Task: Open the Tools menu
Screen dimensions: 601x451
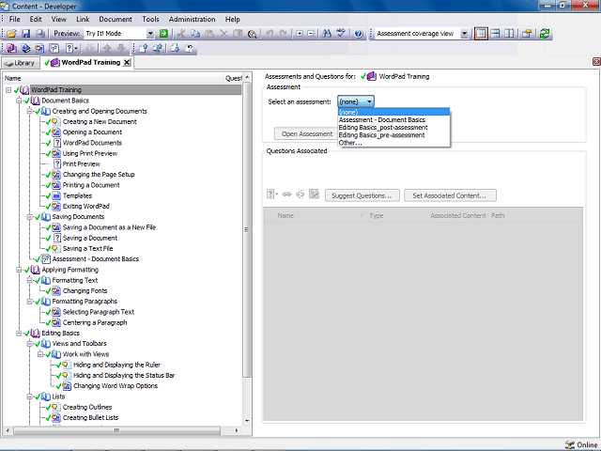Action: [150, 19]
